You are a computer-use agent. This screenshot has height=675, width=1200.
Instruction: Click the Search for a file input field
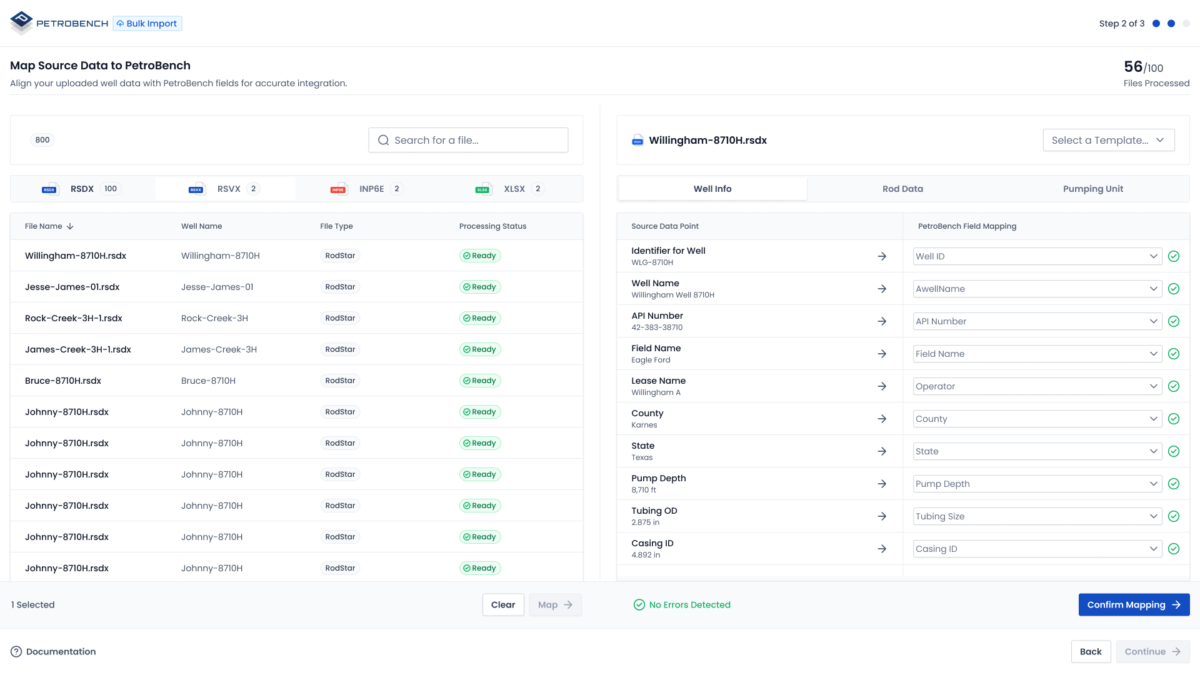(x=468, y=140)
